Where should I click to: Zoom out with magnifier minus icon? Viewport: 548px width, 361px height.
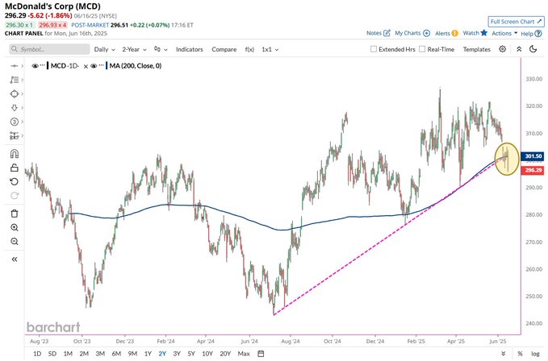coord(15,242)
